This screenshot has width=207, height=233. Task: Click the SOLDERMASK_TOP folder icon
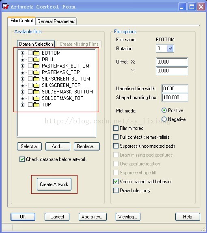point(36,98)
